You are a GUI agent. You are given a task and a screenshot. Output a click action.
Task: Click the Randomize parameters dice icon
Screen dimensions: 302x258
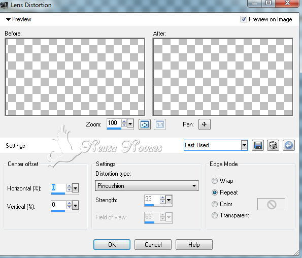click(273, 145)
